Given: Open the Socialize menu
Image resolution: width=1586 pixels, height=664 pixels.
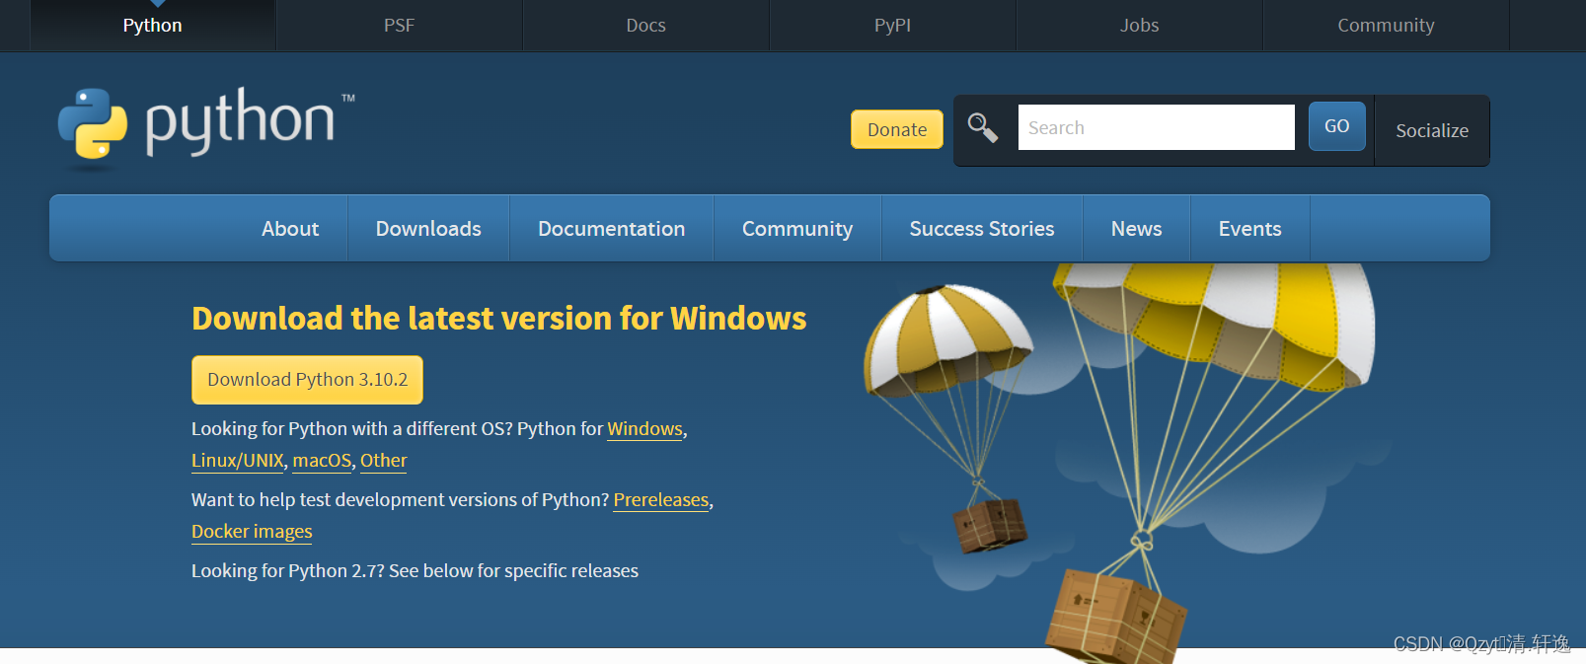Looking at the screenshot, I should tap(1432, 130).
